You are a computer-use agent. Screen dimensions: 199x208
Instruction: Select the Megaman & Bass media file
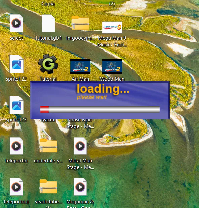point(80,187)
